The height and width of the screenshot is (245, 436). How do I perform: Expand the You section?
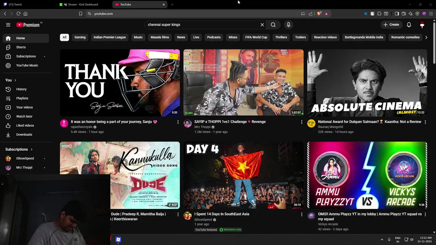pos(11,80)
